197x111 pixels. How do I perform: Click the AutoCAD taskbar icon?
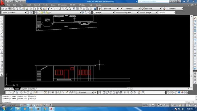click(51, 109)
